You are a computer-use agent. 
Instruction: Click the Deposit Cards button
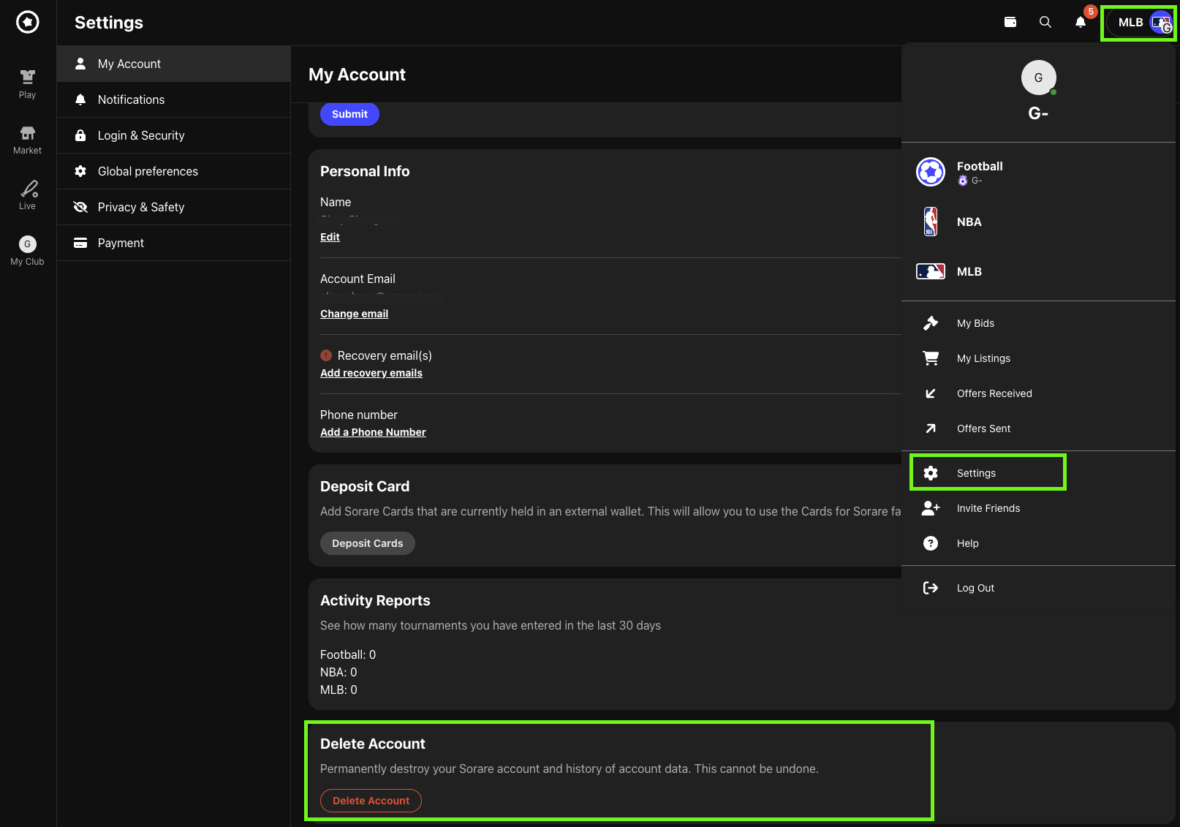click(x=367, y=543)
